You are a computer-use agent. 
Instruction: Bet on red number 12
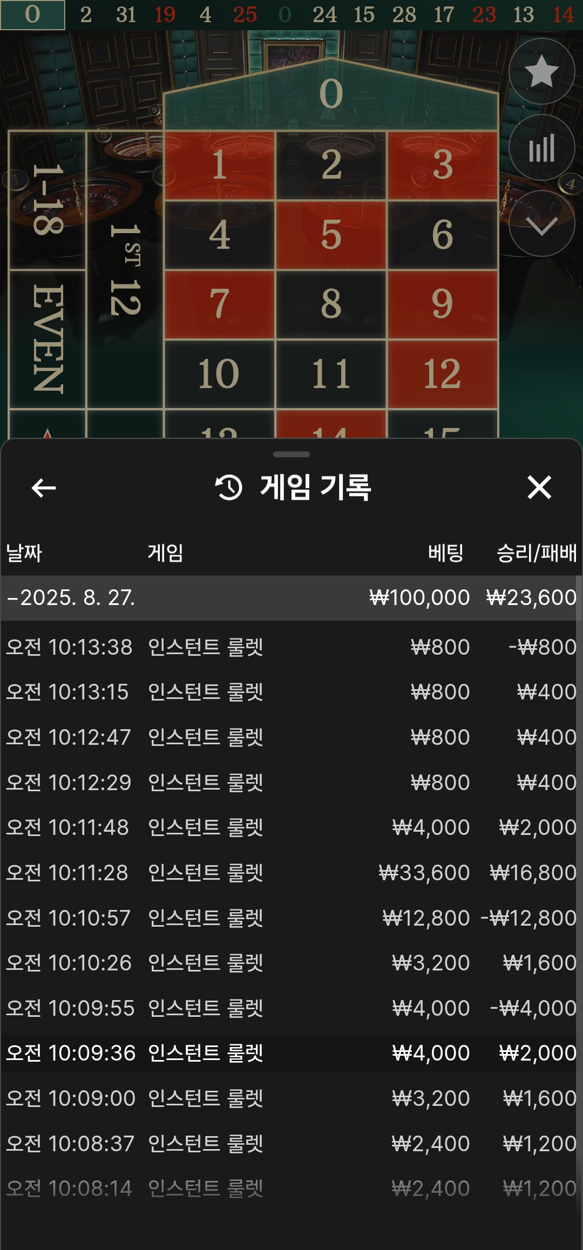tap(442, 374)
